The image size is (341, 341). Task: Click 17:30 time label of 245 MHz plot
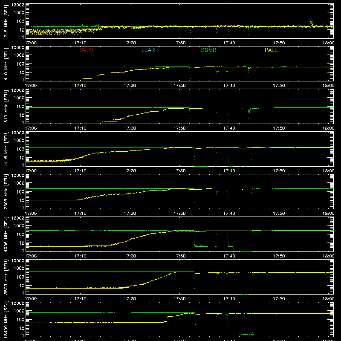click(179, 43)
